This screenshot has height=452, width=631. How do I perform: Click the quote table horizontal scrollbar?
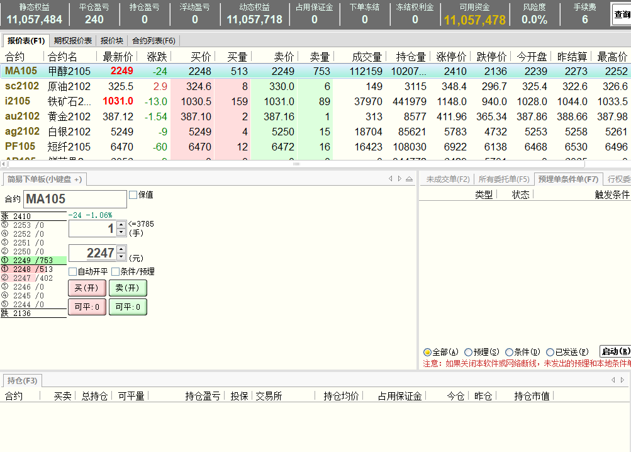pyautogui.click(x=296, y=164)
